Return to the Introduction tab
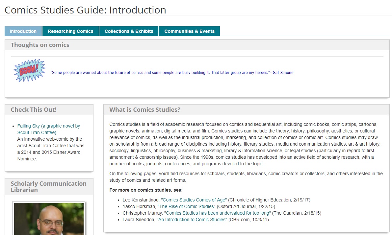 (x=23, y=31)
